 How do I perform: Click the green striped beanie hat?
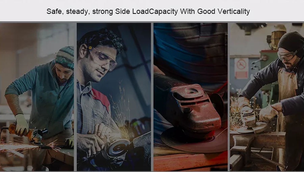(65, 57)
